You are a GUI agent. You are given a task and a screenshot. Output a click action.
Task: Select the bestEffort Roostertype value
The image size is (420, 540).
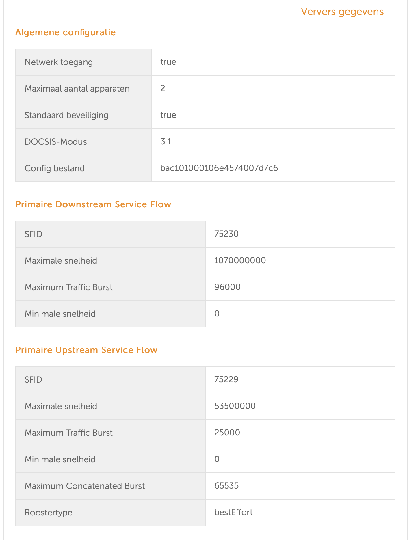click(x=233, y=512)
